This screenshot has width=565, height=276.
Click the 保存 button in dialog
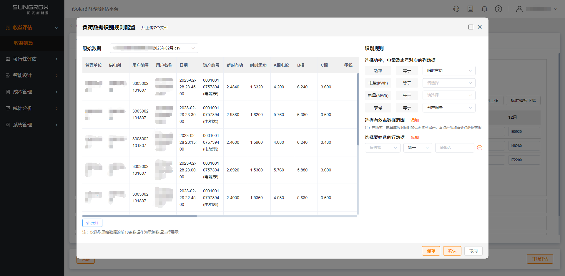click(x=431, y=251)
